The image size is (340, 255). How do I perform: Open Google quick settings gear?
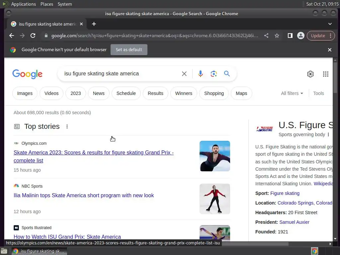click(x=310, y=74)
